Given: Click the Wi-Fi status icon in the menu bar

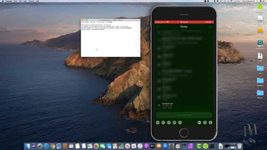Looking at the screenshot, I should (x=231, y=1).
